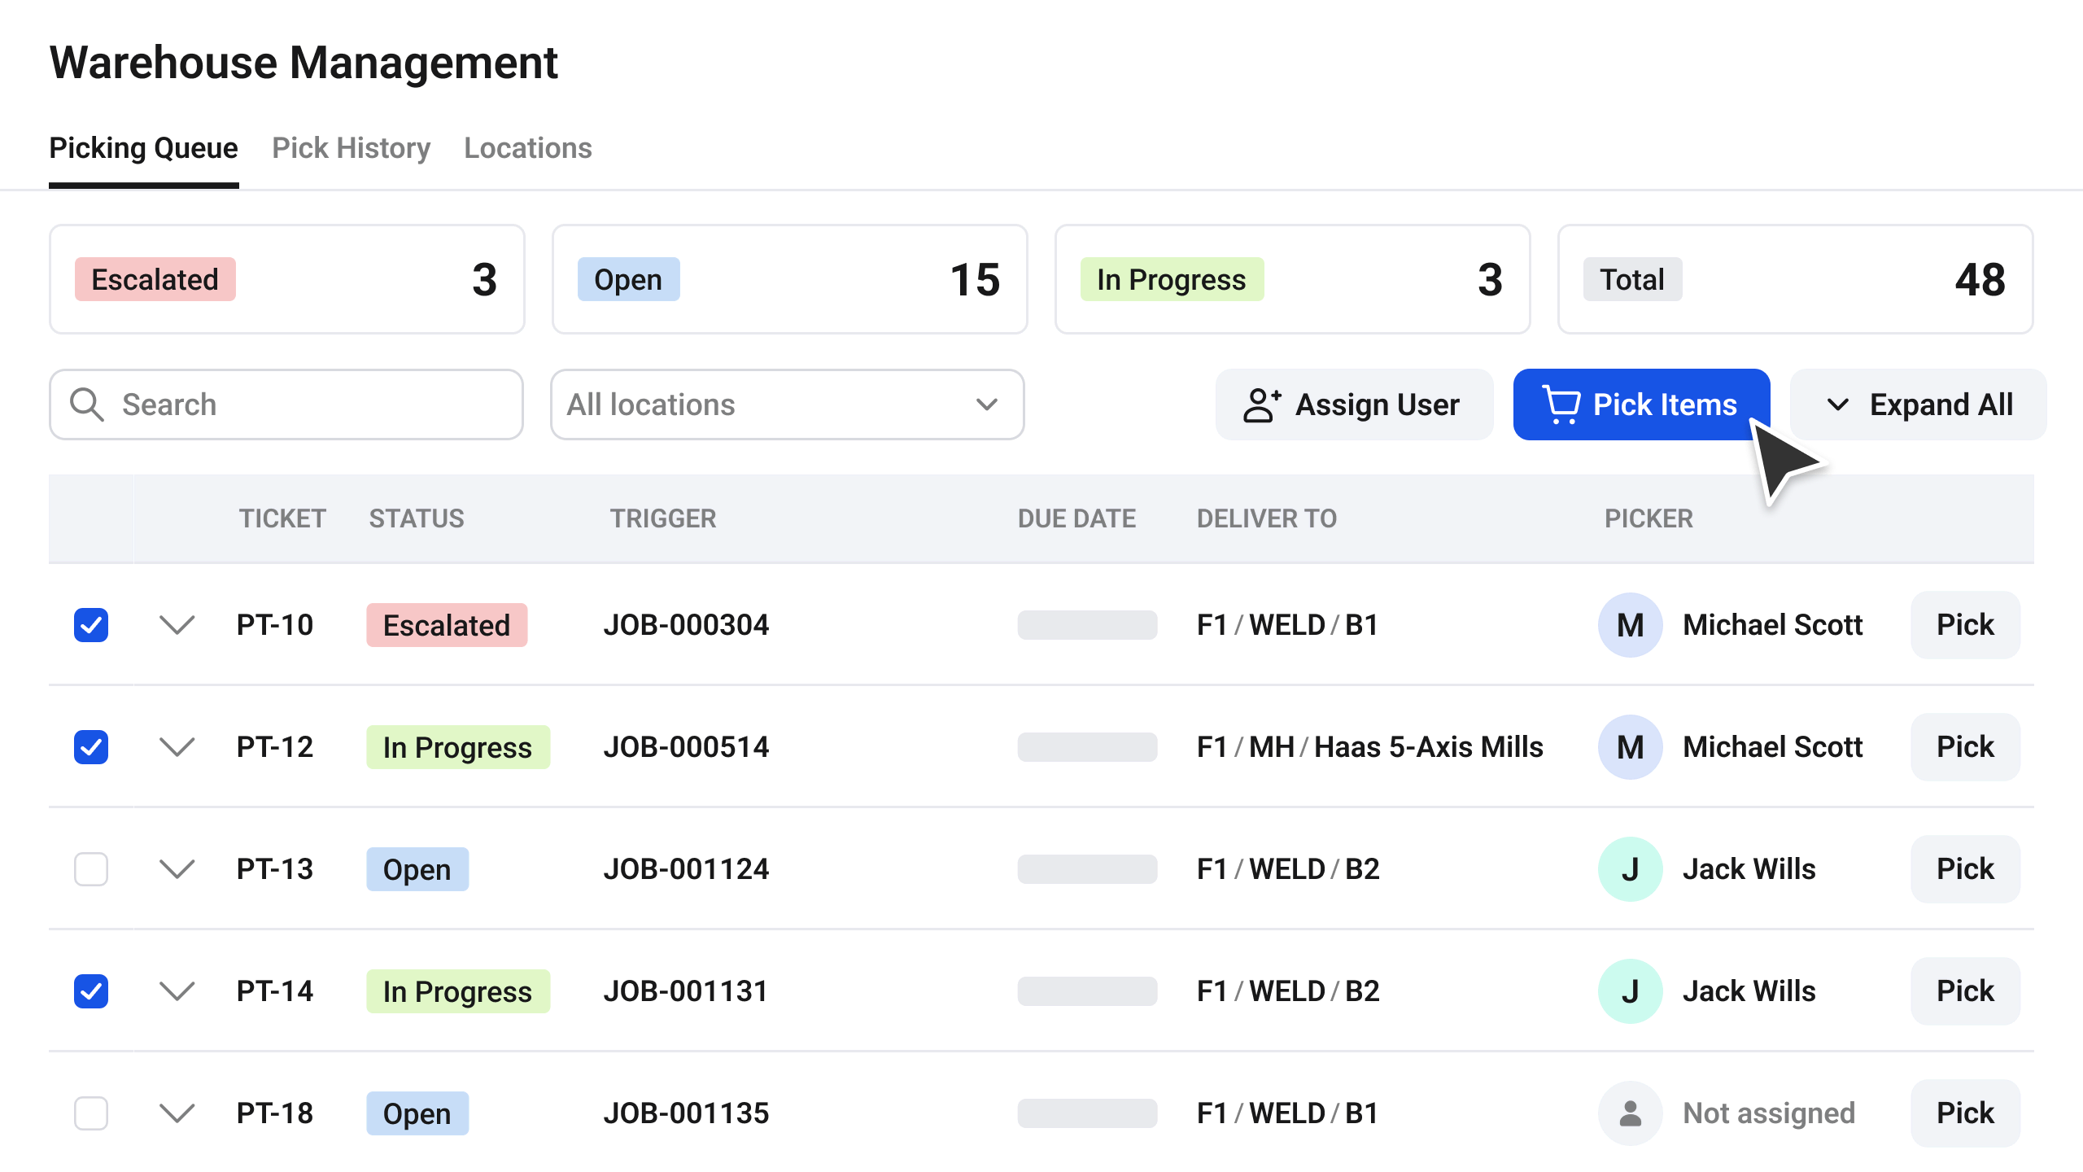
Task: Click Jack Wills' avatar on PT-13
Action: (1630, 869)
